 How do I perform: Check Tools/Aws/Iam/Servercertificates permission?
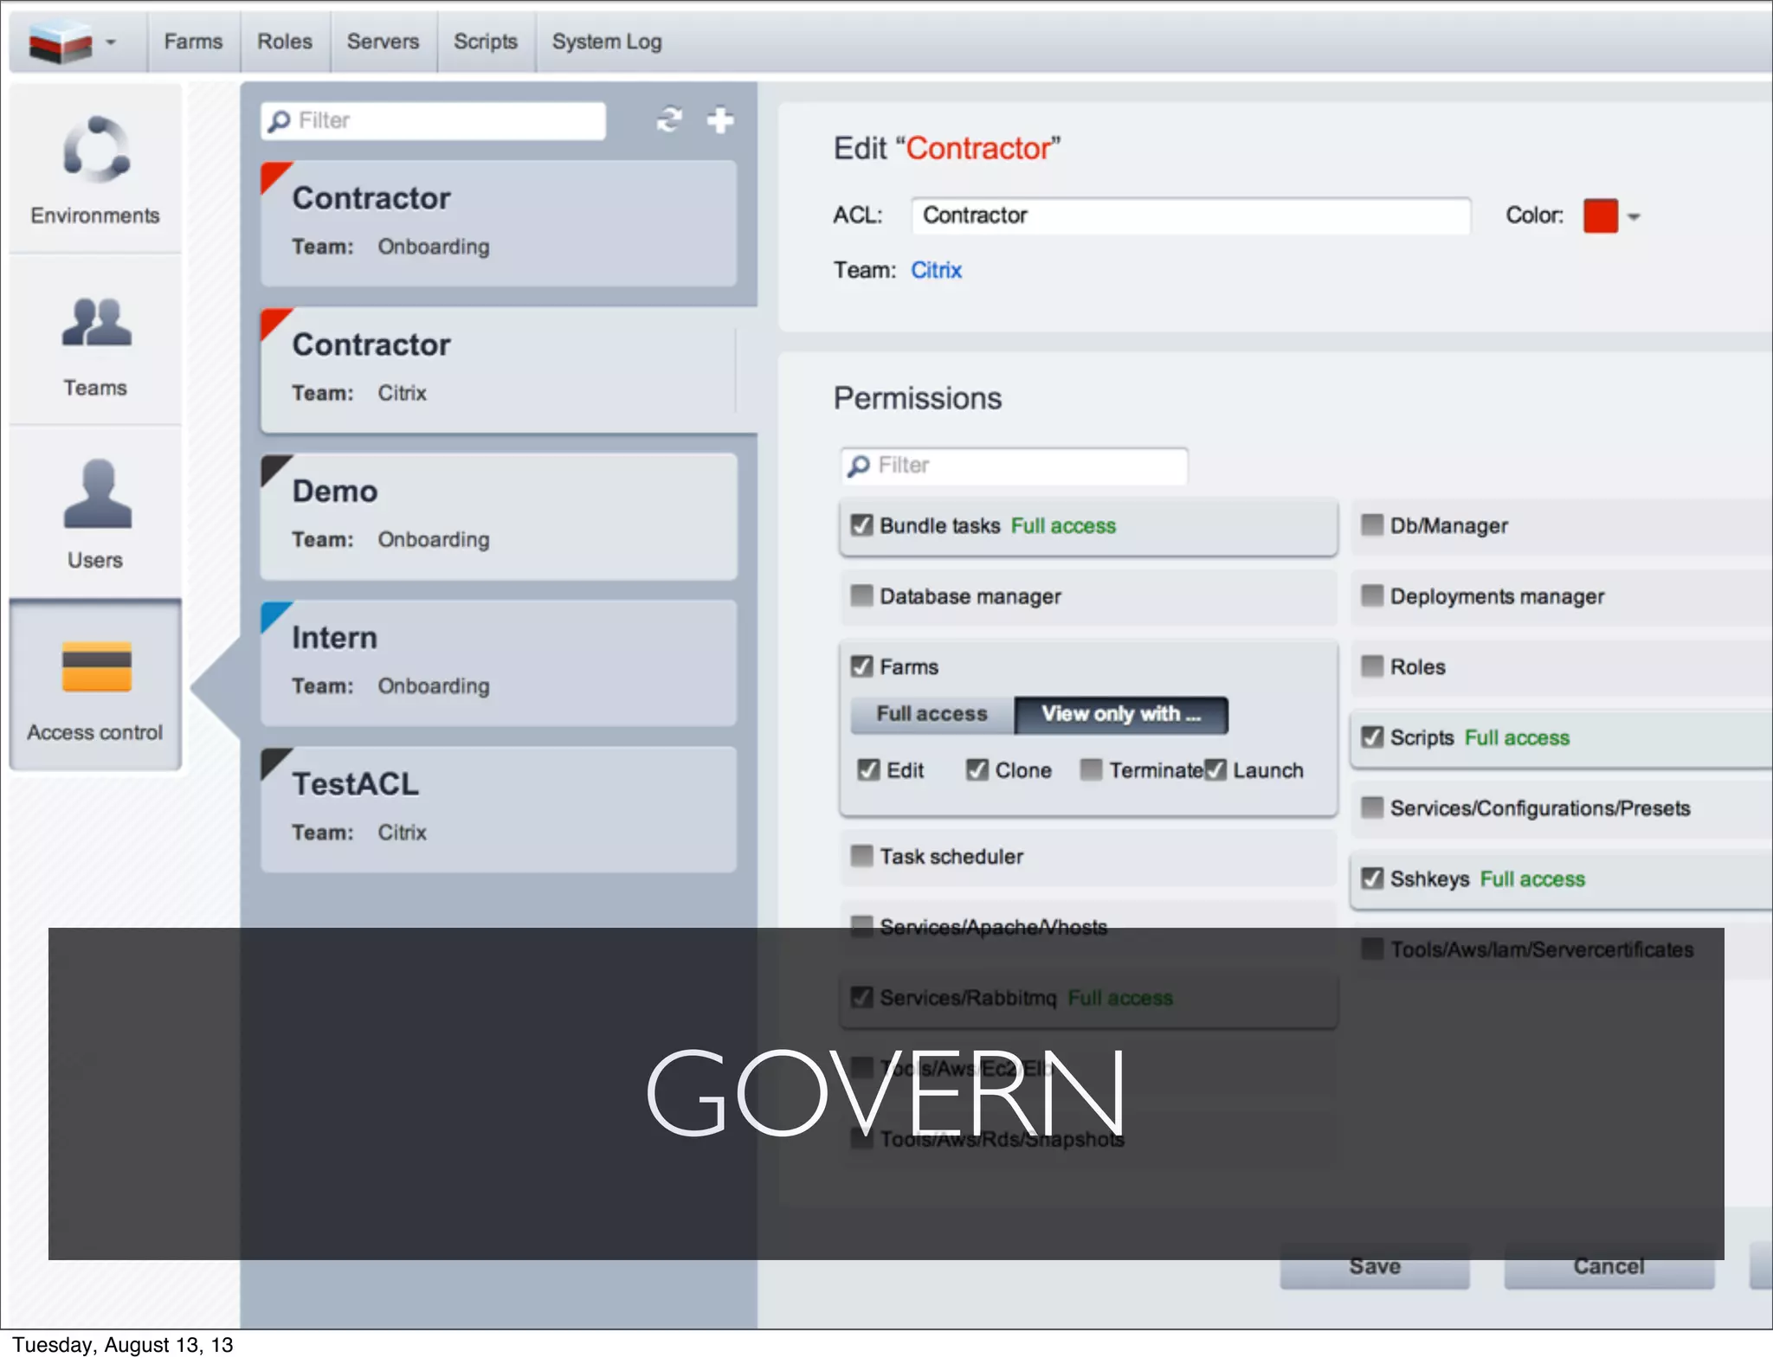[x=1372, y=948]
